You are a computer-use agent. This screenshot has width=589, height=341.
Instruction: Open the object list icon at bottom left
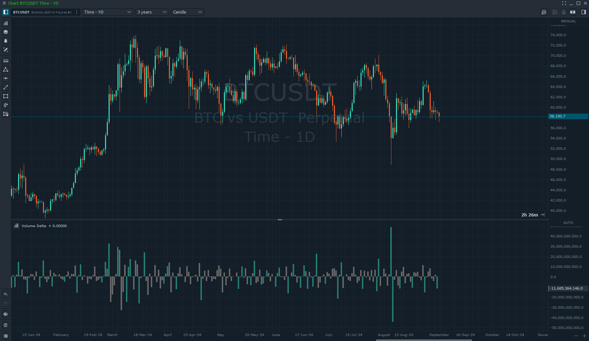pyautogui.click(x=6, y=336)
